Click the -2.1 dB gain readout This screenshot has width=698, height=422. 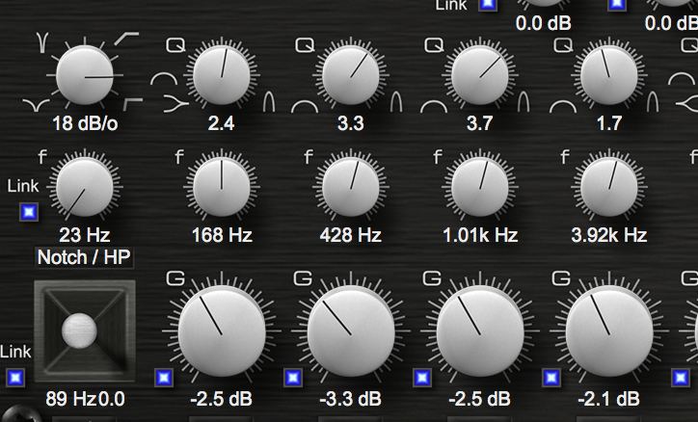click(608, 399)
